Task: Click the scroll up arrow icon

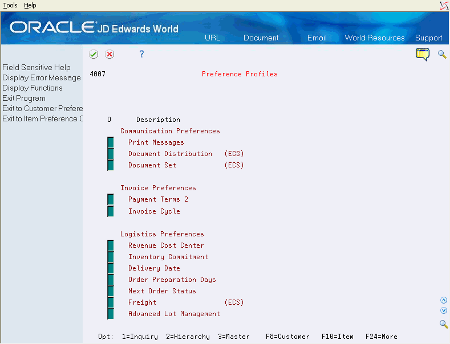Action: pyautogui.click(x=444, y=300)
